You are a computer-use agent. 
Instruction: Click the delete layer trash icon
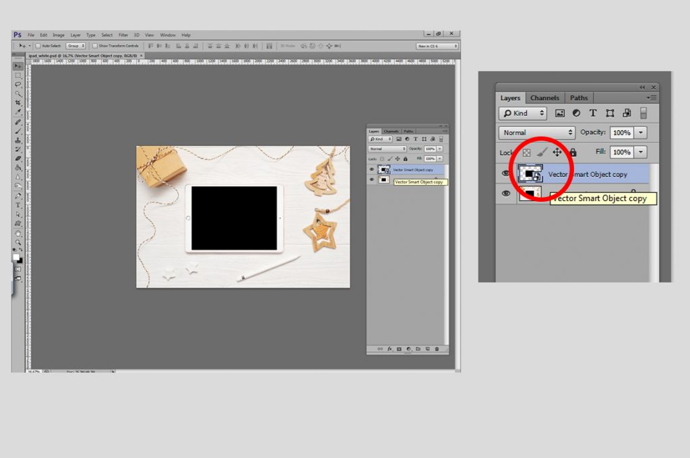click(437, 349)
